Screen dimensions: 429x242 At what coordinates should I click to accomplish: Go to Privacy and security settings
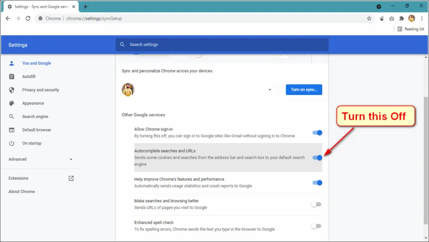tap(40, 90)
